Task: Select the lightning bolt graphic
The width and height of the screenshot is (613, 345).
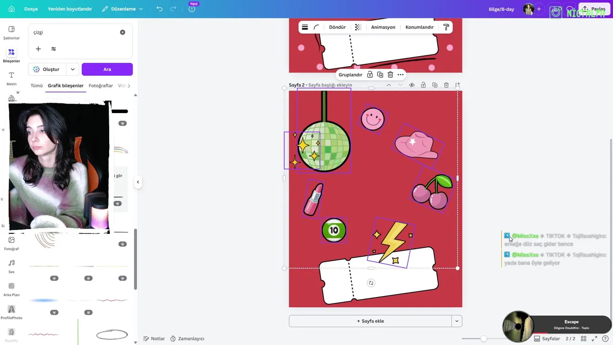Action: click(x=392, y=242)
